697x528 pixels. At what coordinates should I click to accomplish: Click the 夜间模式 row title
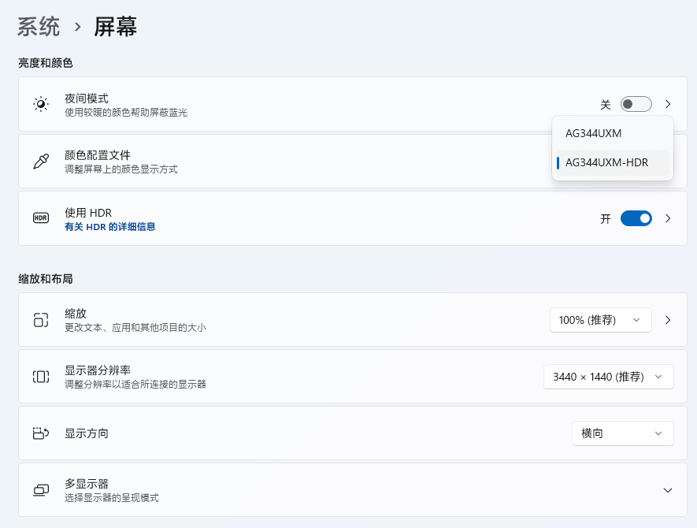click(x=87, y=99)
